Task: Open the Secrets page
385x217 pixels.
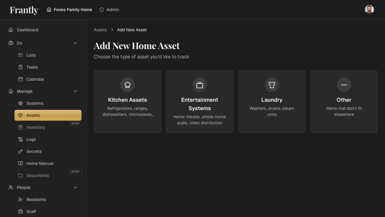Action: click(34, 151)
